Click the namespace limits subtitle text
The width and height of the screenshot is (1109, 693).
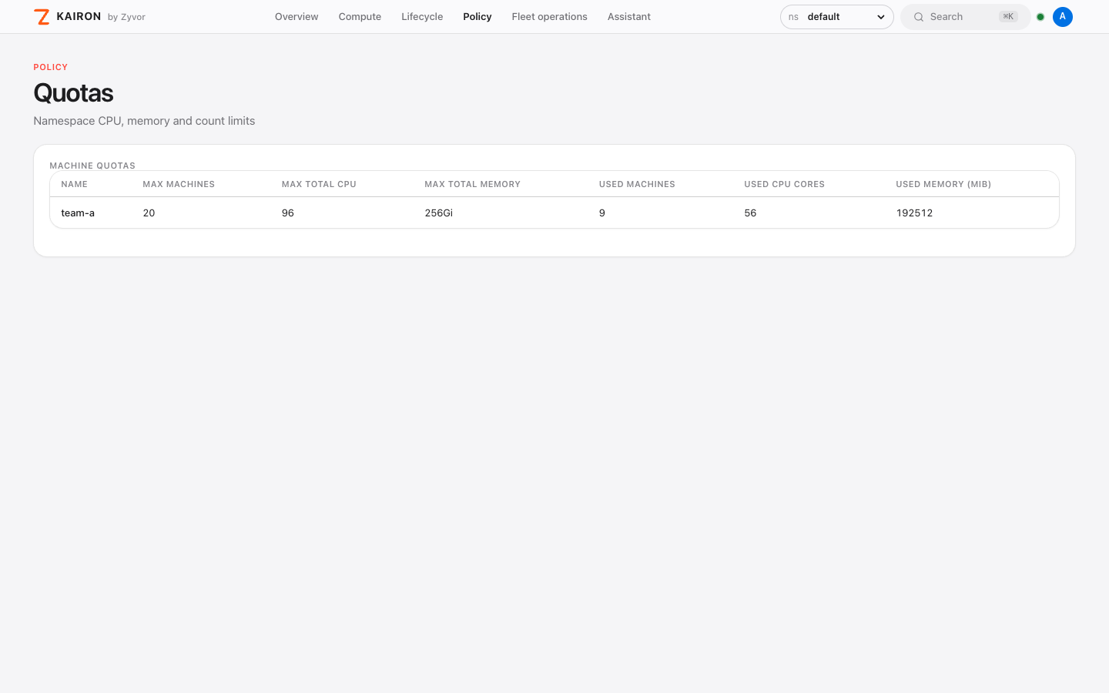144,121
